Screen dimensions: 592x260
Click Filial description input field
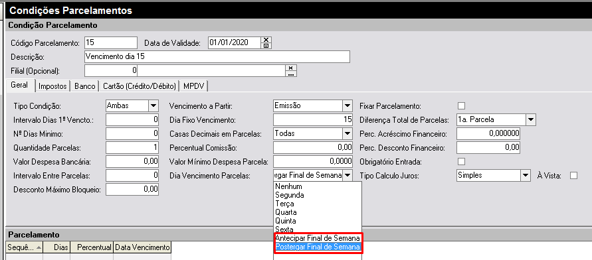211,70
